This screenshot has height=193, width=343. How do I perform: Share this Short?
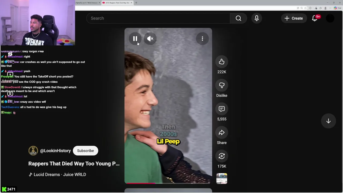pyautogui.click(x=222, y=132)
